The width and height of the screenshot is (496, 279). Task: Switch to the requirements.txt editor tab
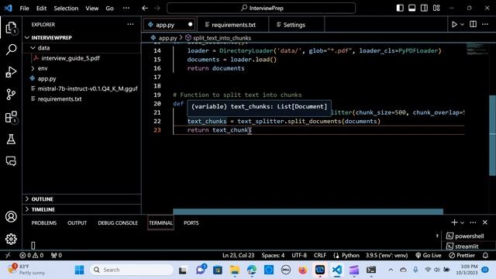(x=232, y=25)
